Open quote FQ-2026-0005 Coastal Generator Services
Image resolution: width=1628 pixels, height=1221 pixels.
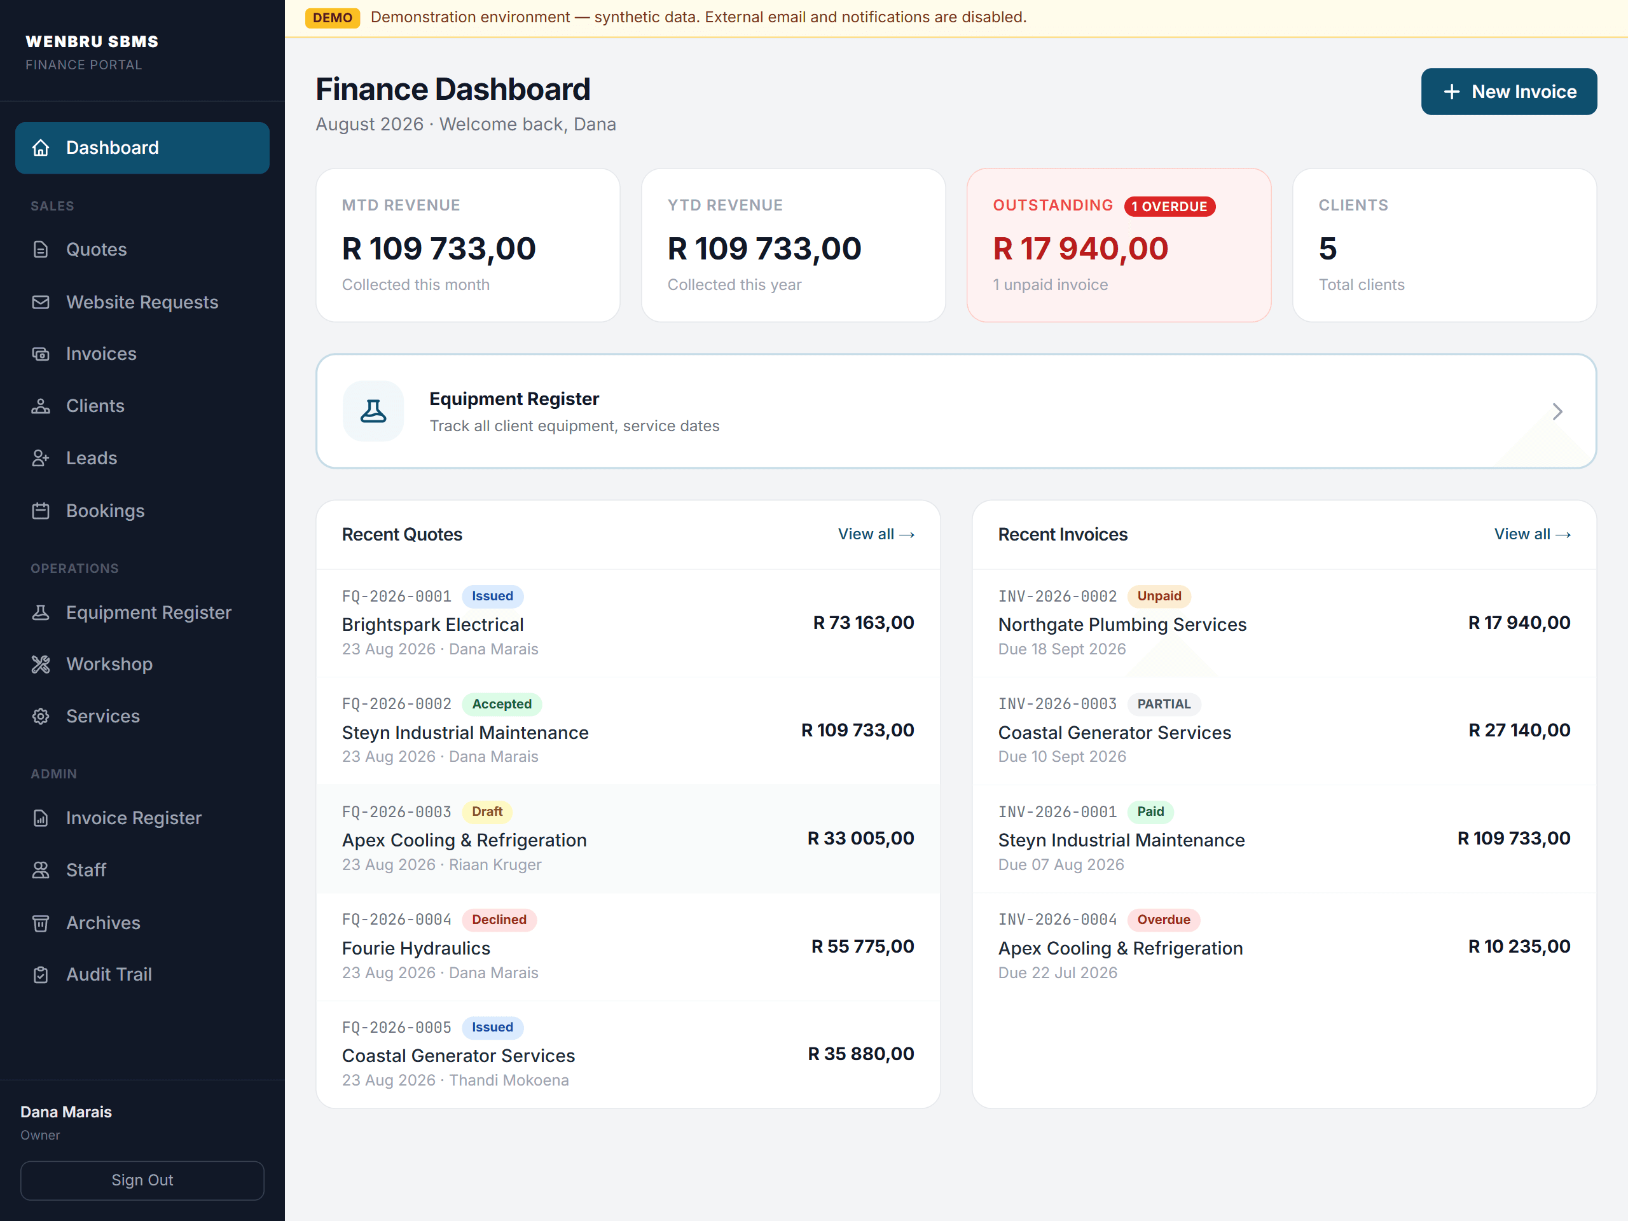pos(628,1054)
